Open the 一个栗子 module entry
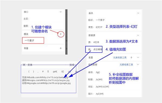162x103 pixels. coord(33,40)
